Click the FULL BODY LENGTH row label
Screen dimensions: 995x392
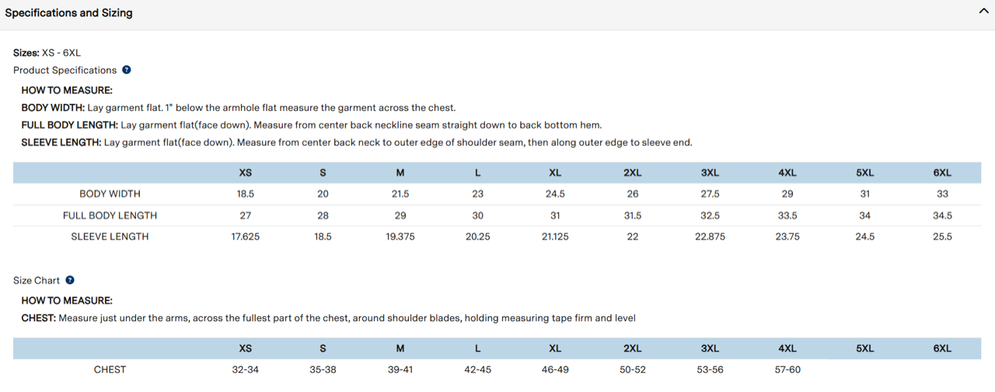(x=110, y=216)
